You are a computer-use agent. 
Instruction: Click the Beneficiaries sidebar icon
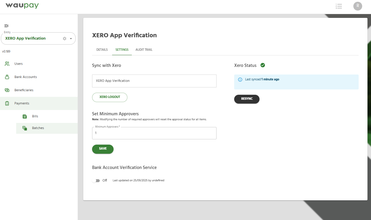pyautogui.click(x=7, y=90)
